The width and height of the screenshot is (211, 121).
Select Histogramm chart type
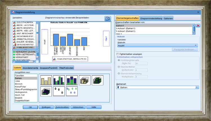(26, 92)
